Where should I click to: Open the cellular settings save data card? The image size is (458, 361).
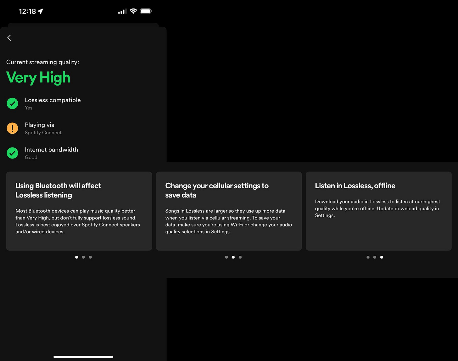pos(229,211)
